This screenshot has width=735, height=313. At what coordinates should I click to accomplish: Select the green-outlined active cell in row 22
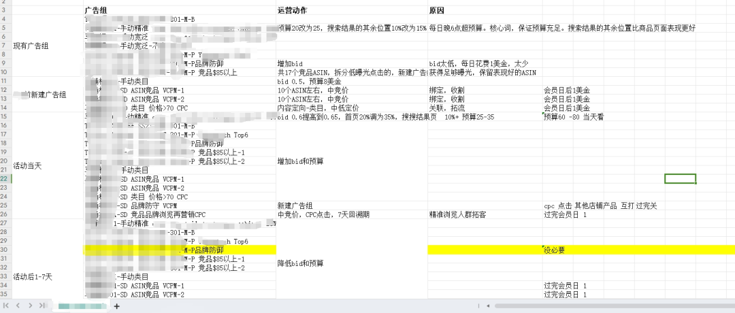coord(680,178)
